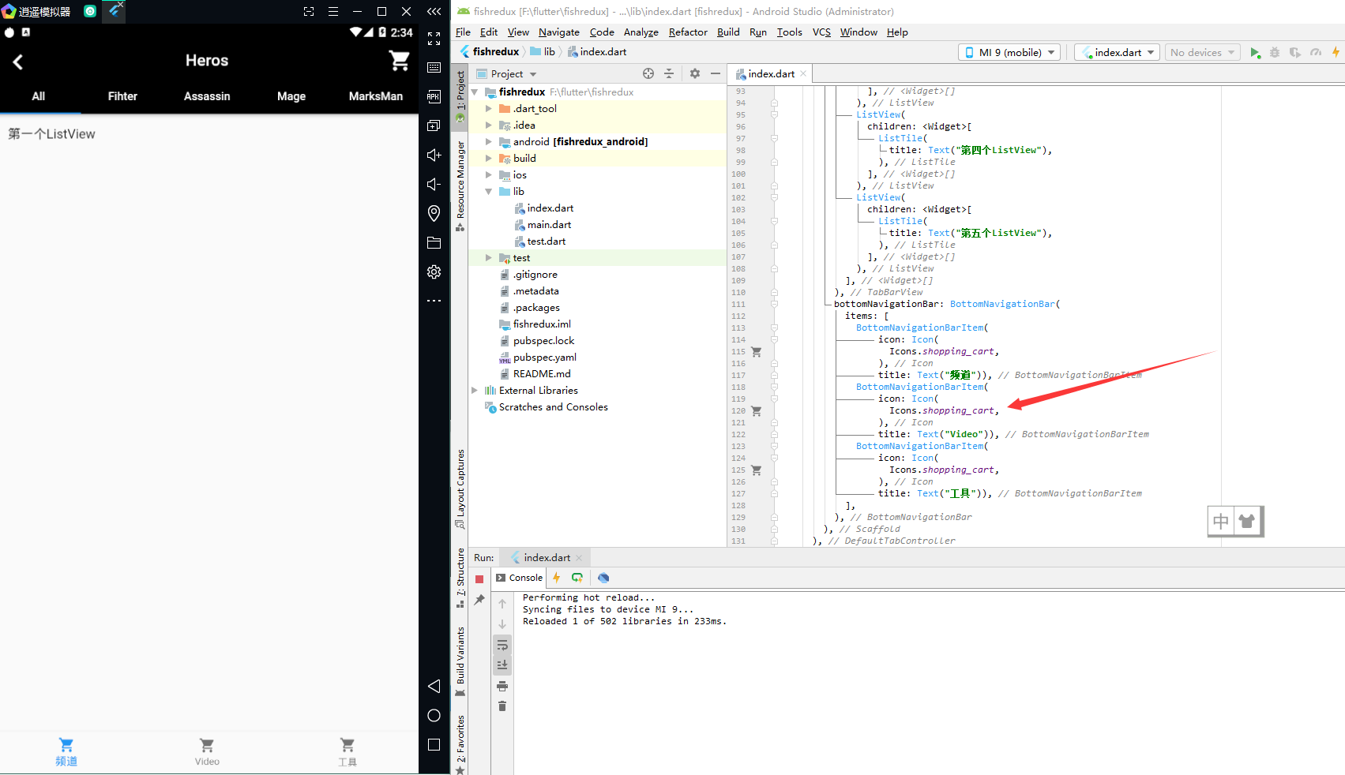
Task: Click the hot reload lightning in Console
Action: tap(556, 578)
